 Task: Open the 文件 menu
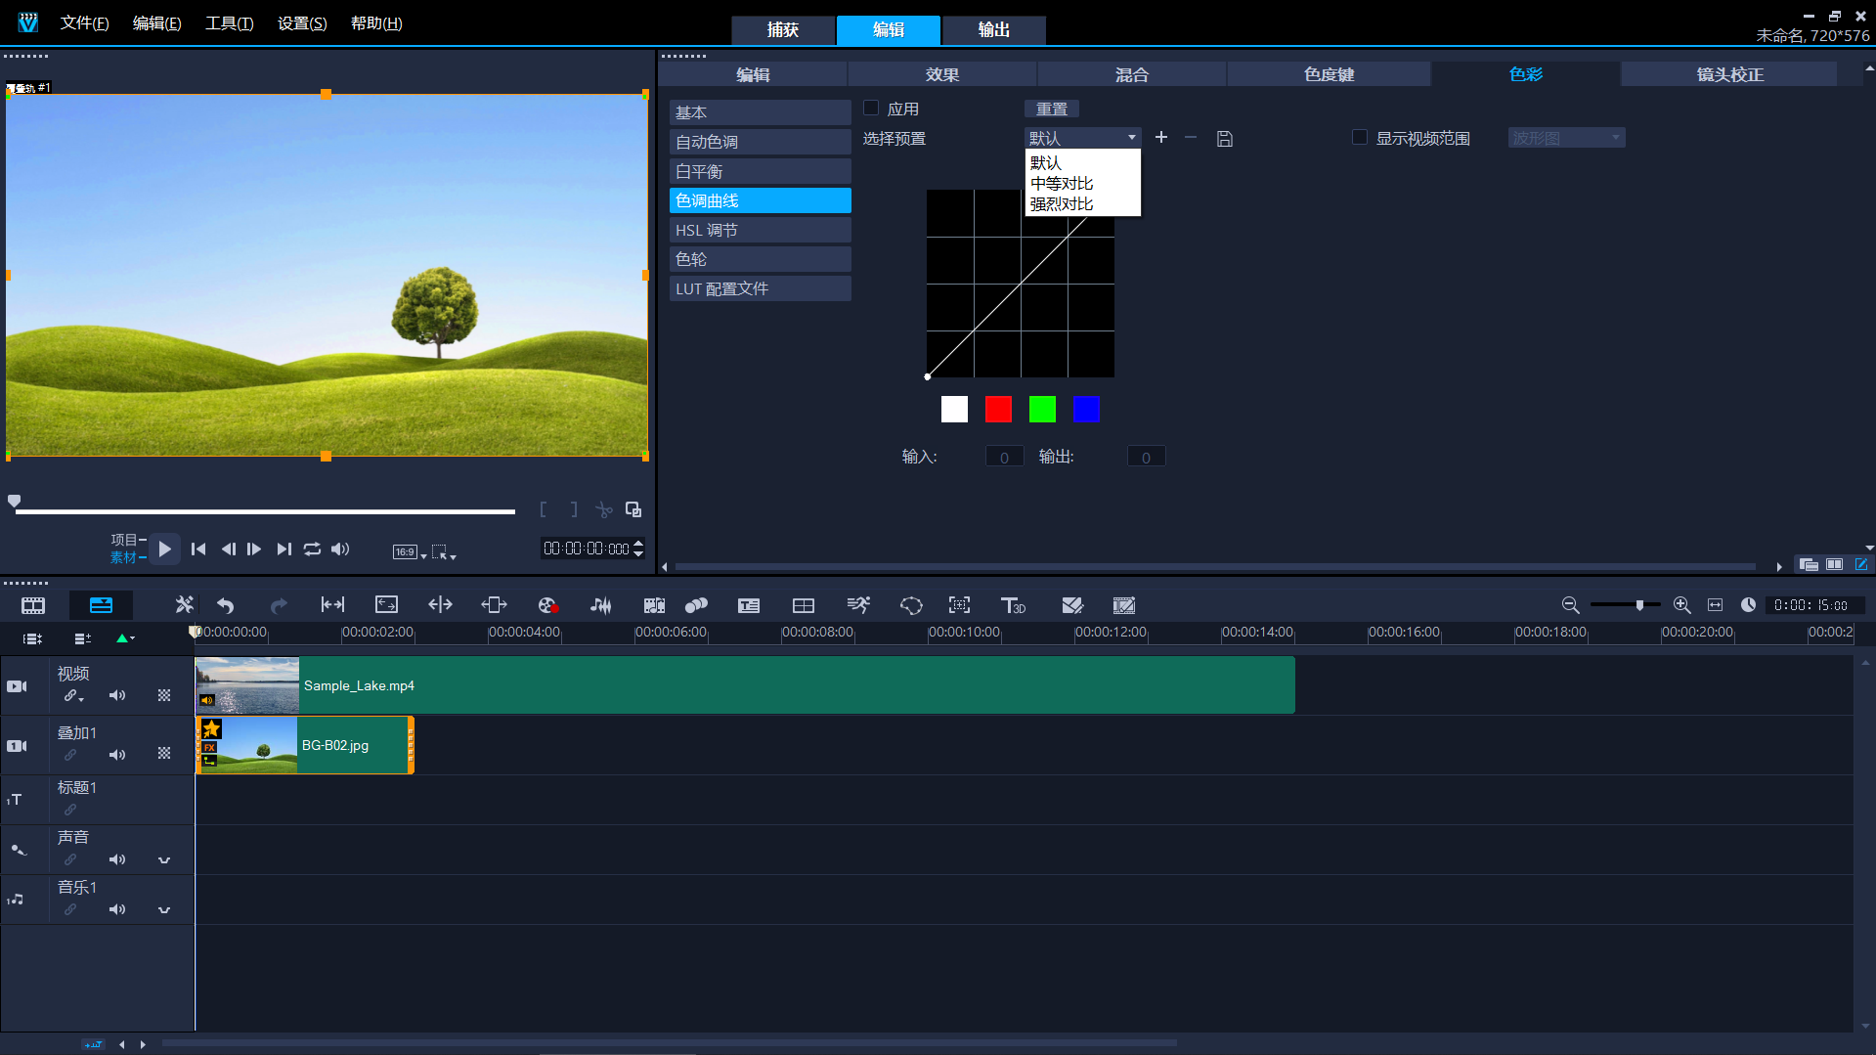tap(84, 23)
